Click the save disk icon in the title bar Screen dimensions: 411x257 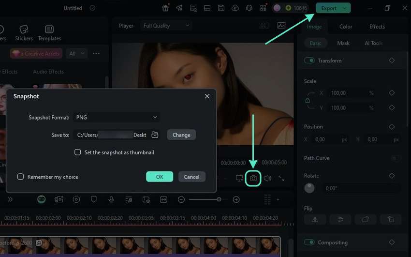coord(221,8)
